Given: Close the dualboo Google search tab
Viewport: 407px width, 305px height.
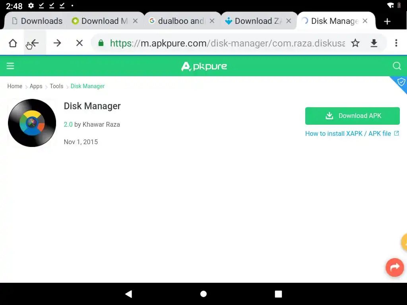Looking at the screenshot, I should point(212,21).
